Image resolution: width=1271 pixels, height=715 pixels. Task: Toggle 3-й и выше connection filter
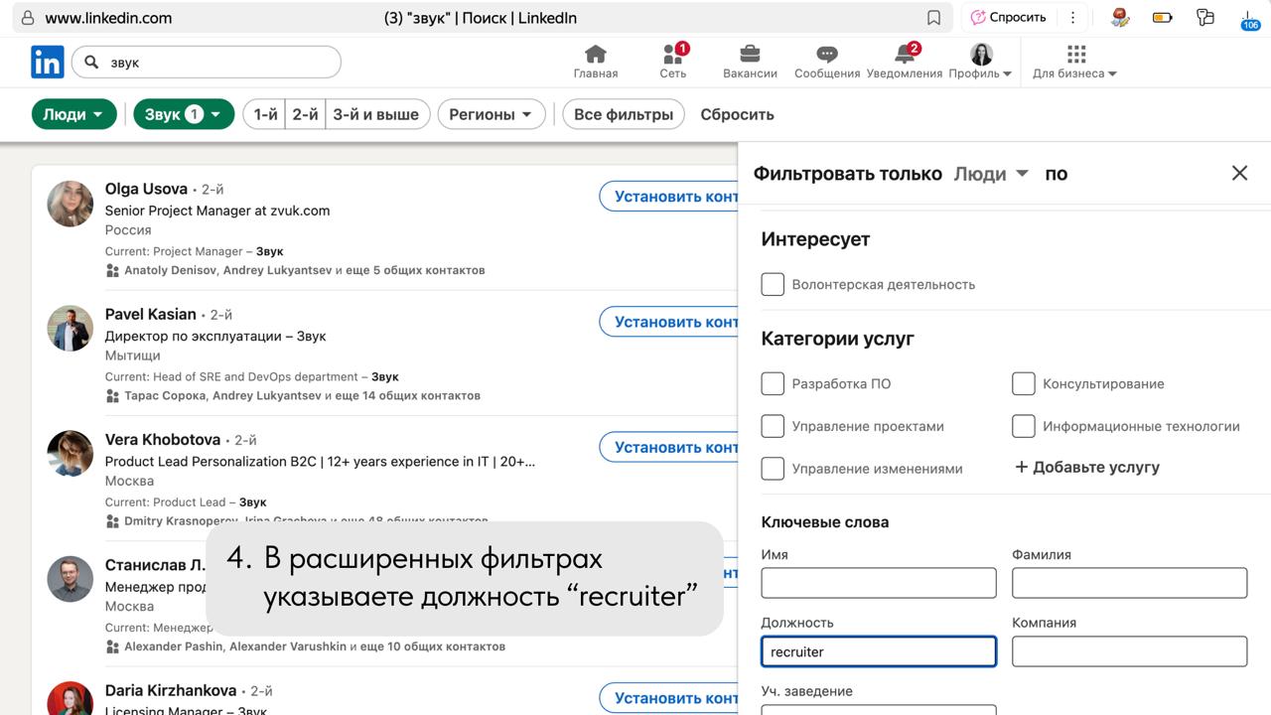pyautogui.click(x=376, y=114)
